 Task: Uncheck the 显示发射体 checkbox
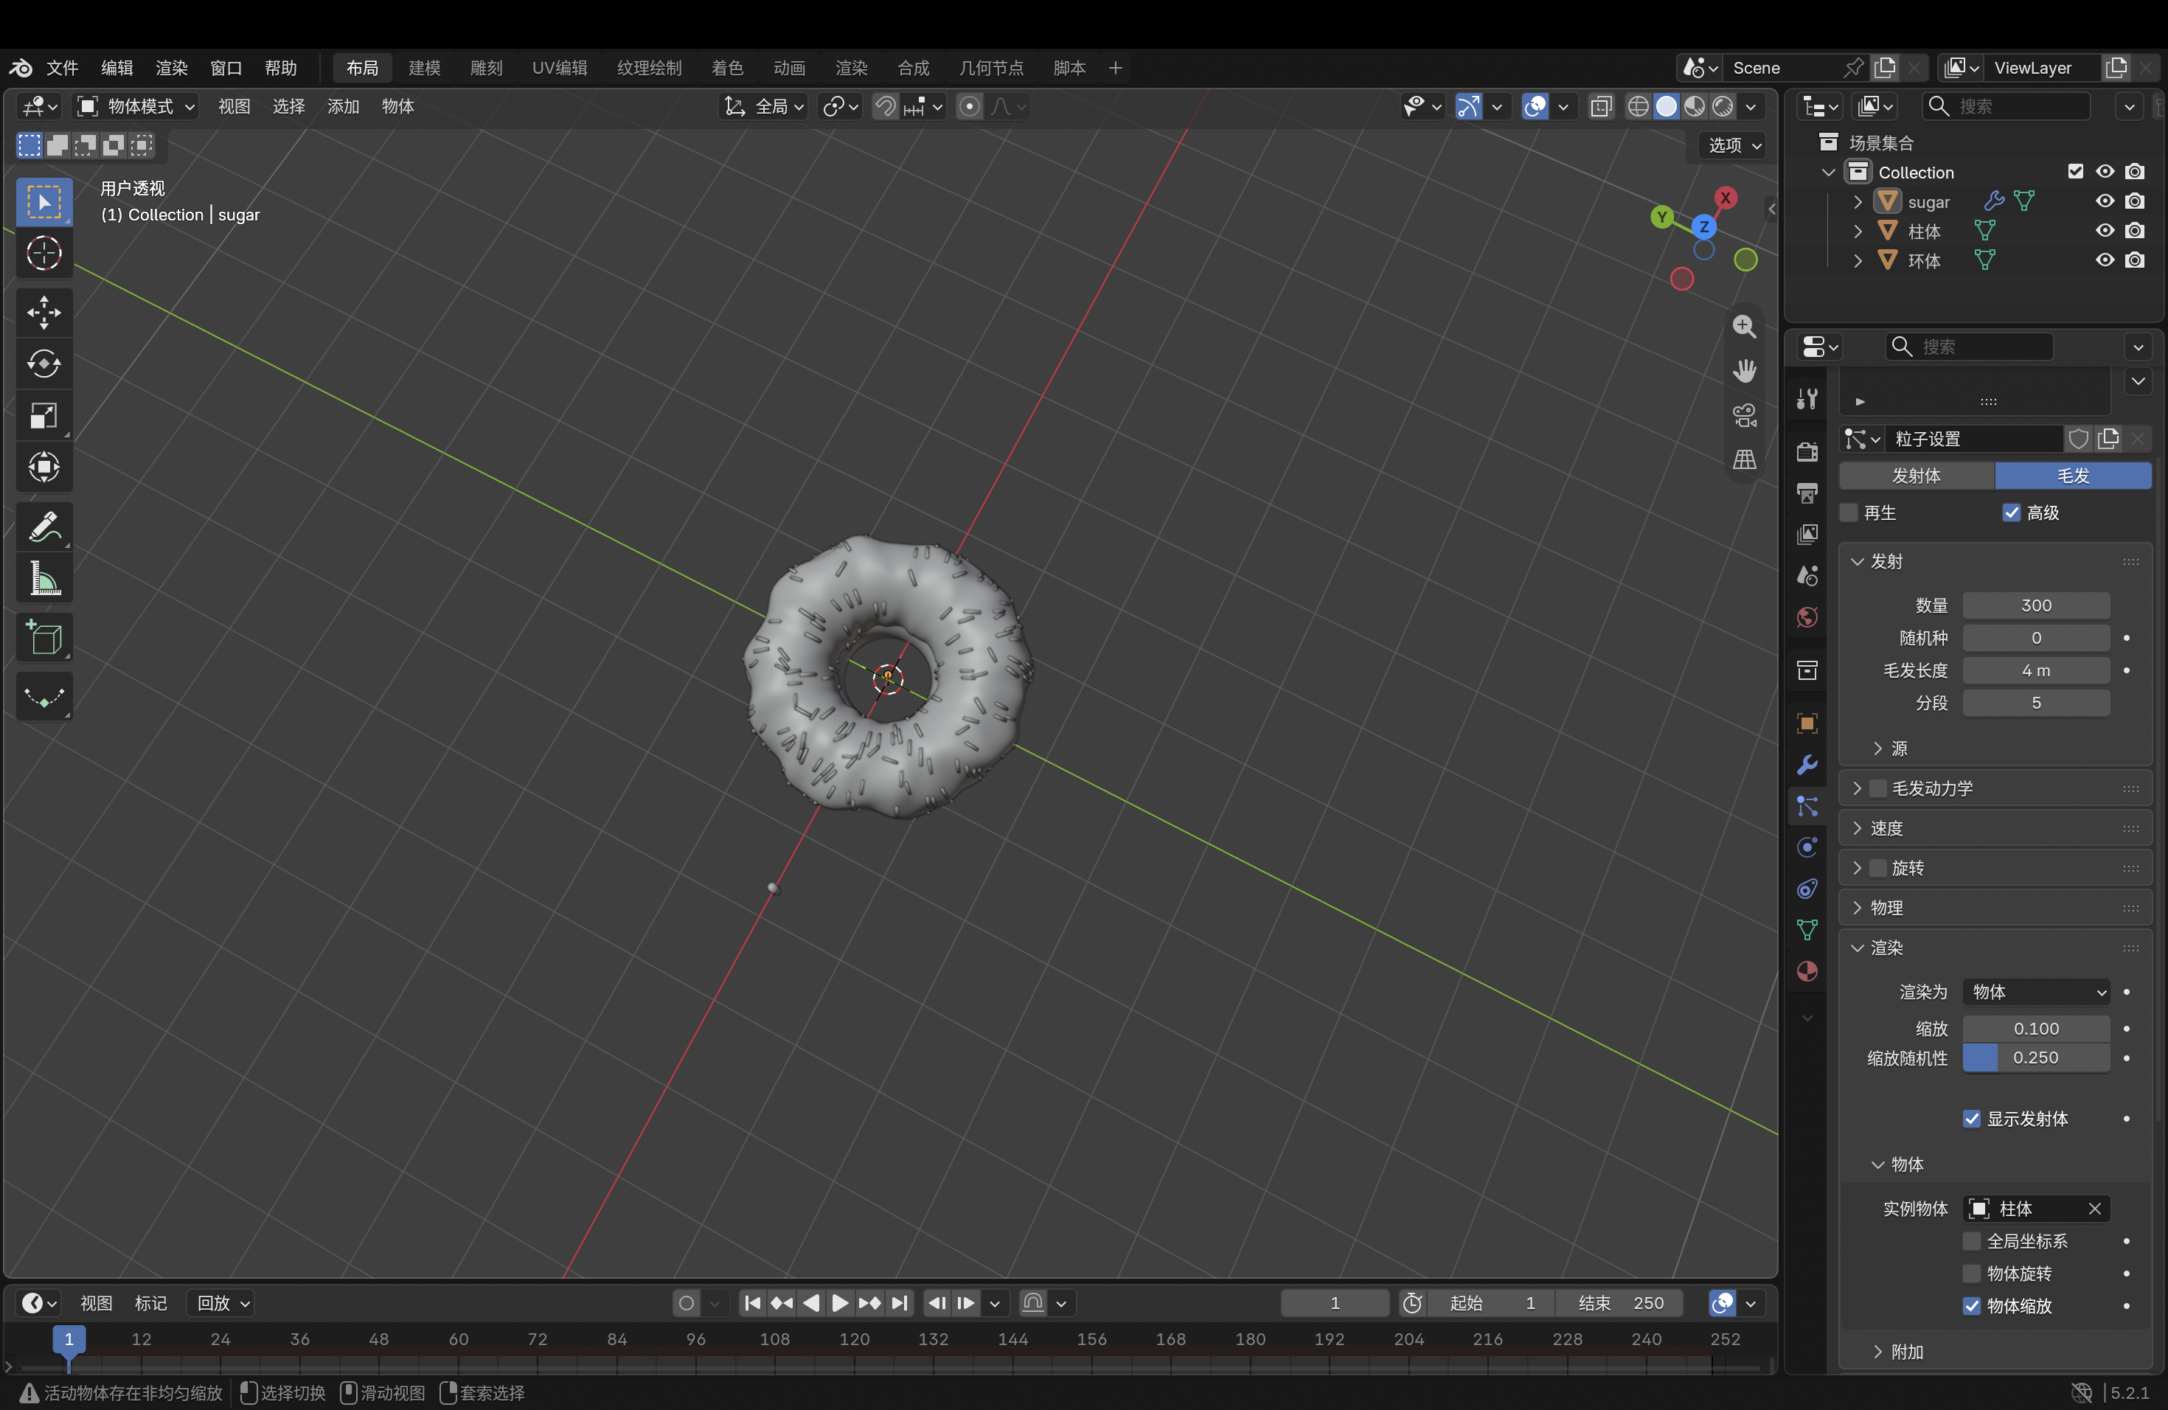point(1971,1119)
